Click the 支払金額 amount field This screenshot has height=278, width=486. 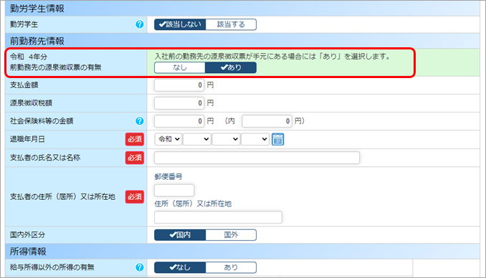(x=179, y=85)
